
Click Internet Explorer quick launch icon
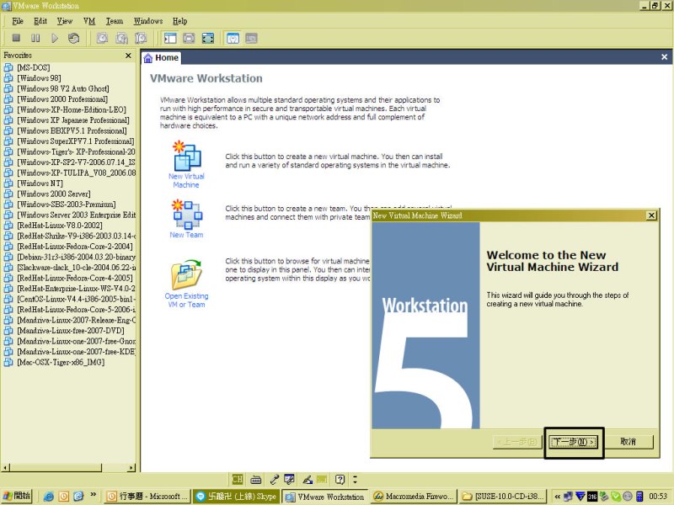48,497
